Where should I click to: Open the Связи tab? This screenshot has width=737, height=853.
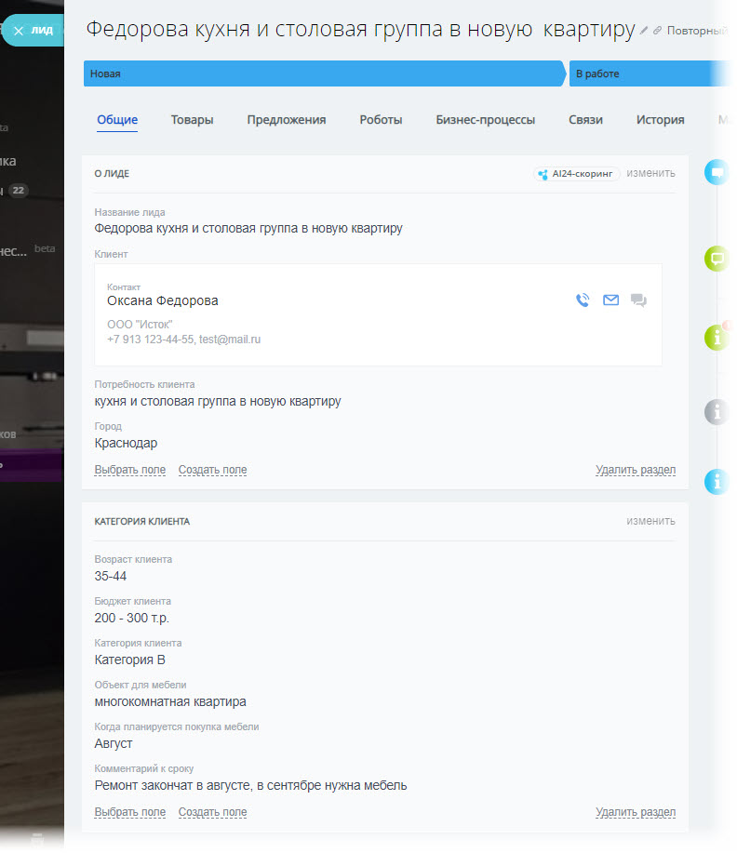coord(585,120)
